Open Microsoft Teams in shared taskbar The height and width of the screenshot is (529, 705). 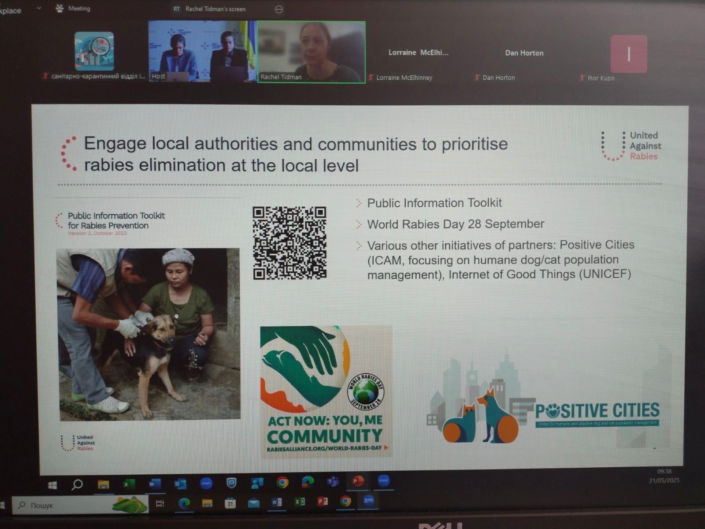coord(333,482)
